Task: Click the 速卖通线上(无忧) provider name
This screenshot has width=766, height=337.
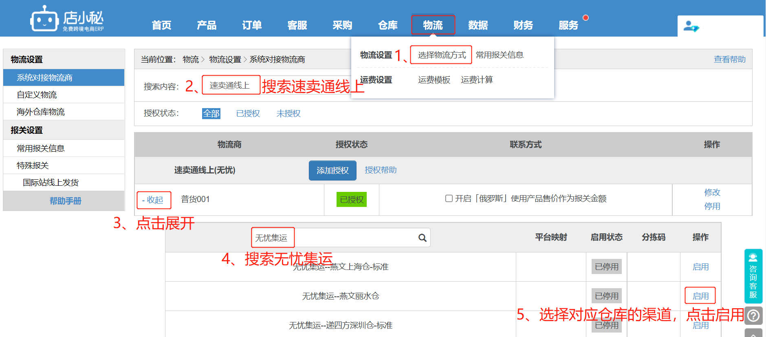Action: (x=205, y=170)
